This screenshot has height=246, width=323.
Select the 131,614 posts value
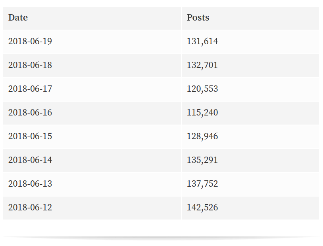pos(202,41)
